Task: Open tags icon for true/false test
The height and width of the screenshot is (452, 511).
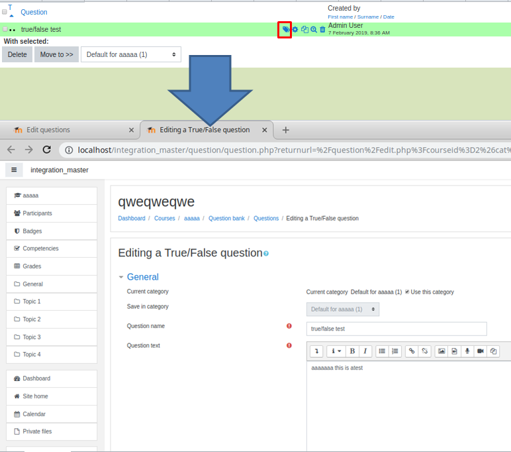Action: click(285, 29)
